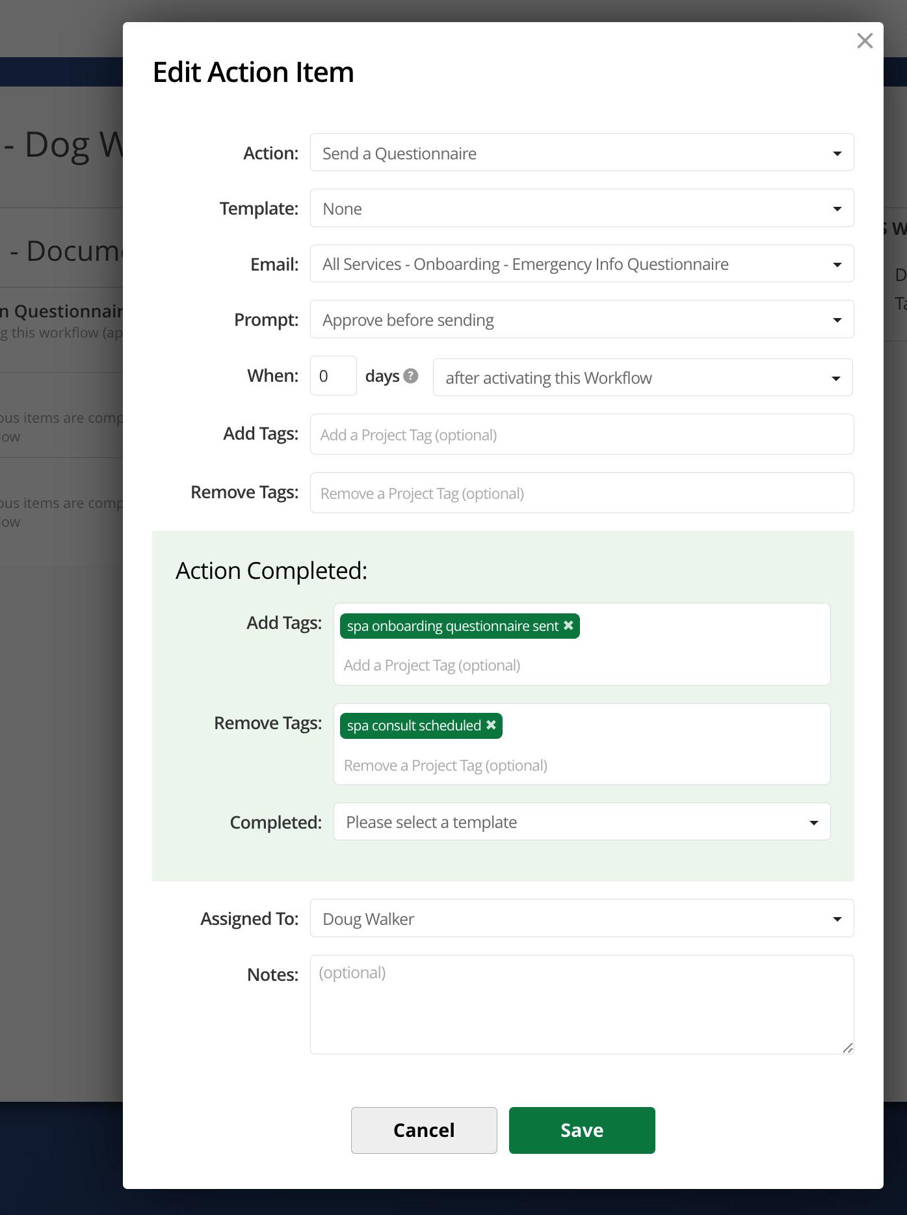Close the Edit Action Item dialog
Screen dimensions: 907x1215
[x=864, y=41]
